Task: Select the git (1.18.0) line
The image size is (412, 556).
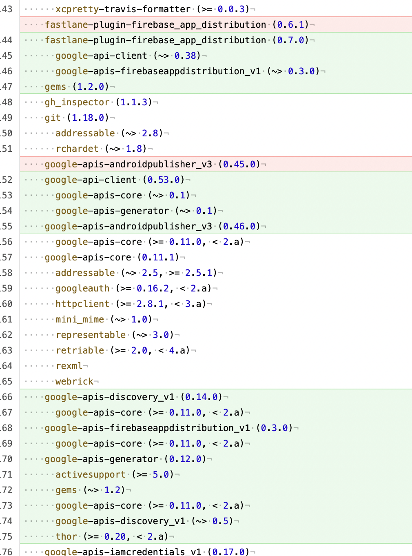Action: (x=216, y=118)
